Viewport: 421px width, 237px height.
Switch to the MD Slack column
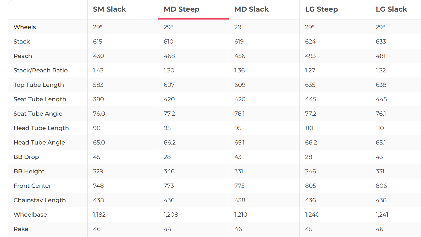251,9
